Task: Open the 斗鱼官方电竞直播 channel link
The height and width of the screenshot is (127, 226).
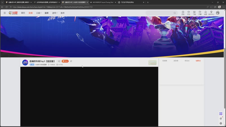Action: coord(41,65)
